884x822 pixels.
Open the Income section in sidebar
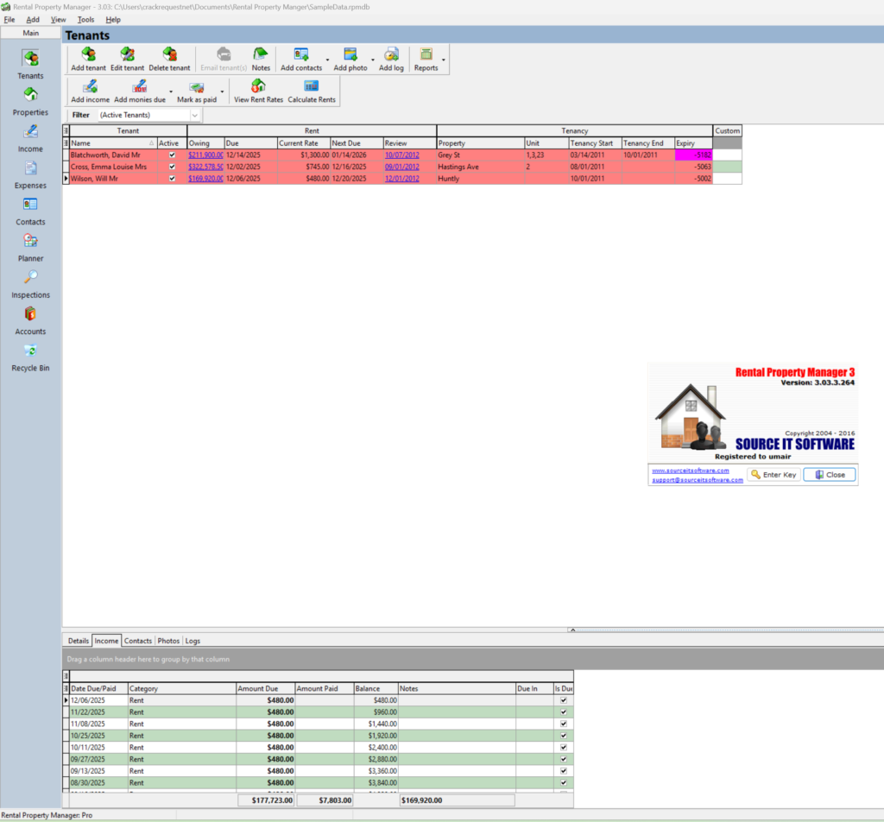[30, 138]
